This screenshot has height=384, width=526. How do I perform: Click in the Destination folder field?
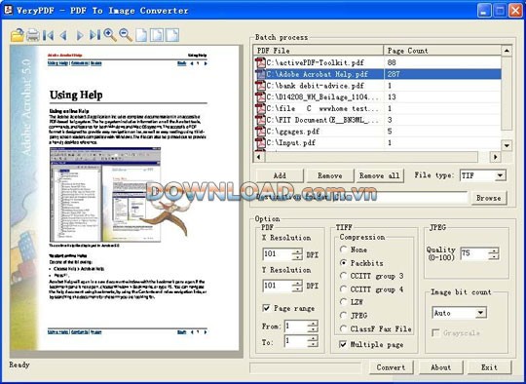(400, 198)
